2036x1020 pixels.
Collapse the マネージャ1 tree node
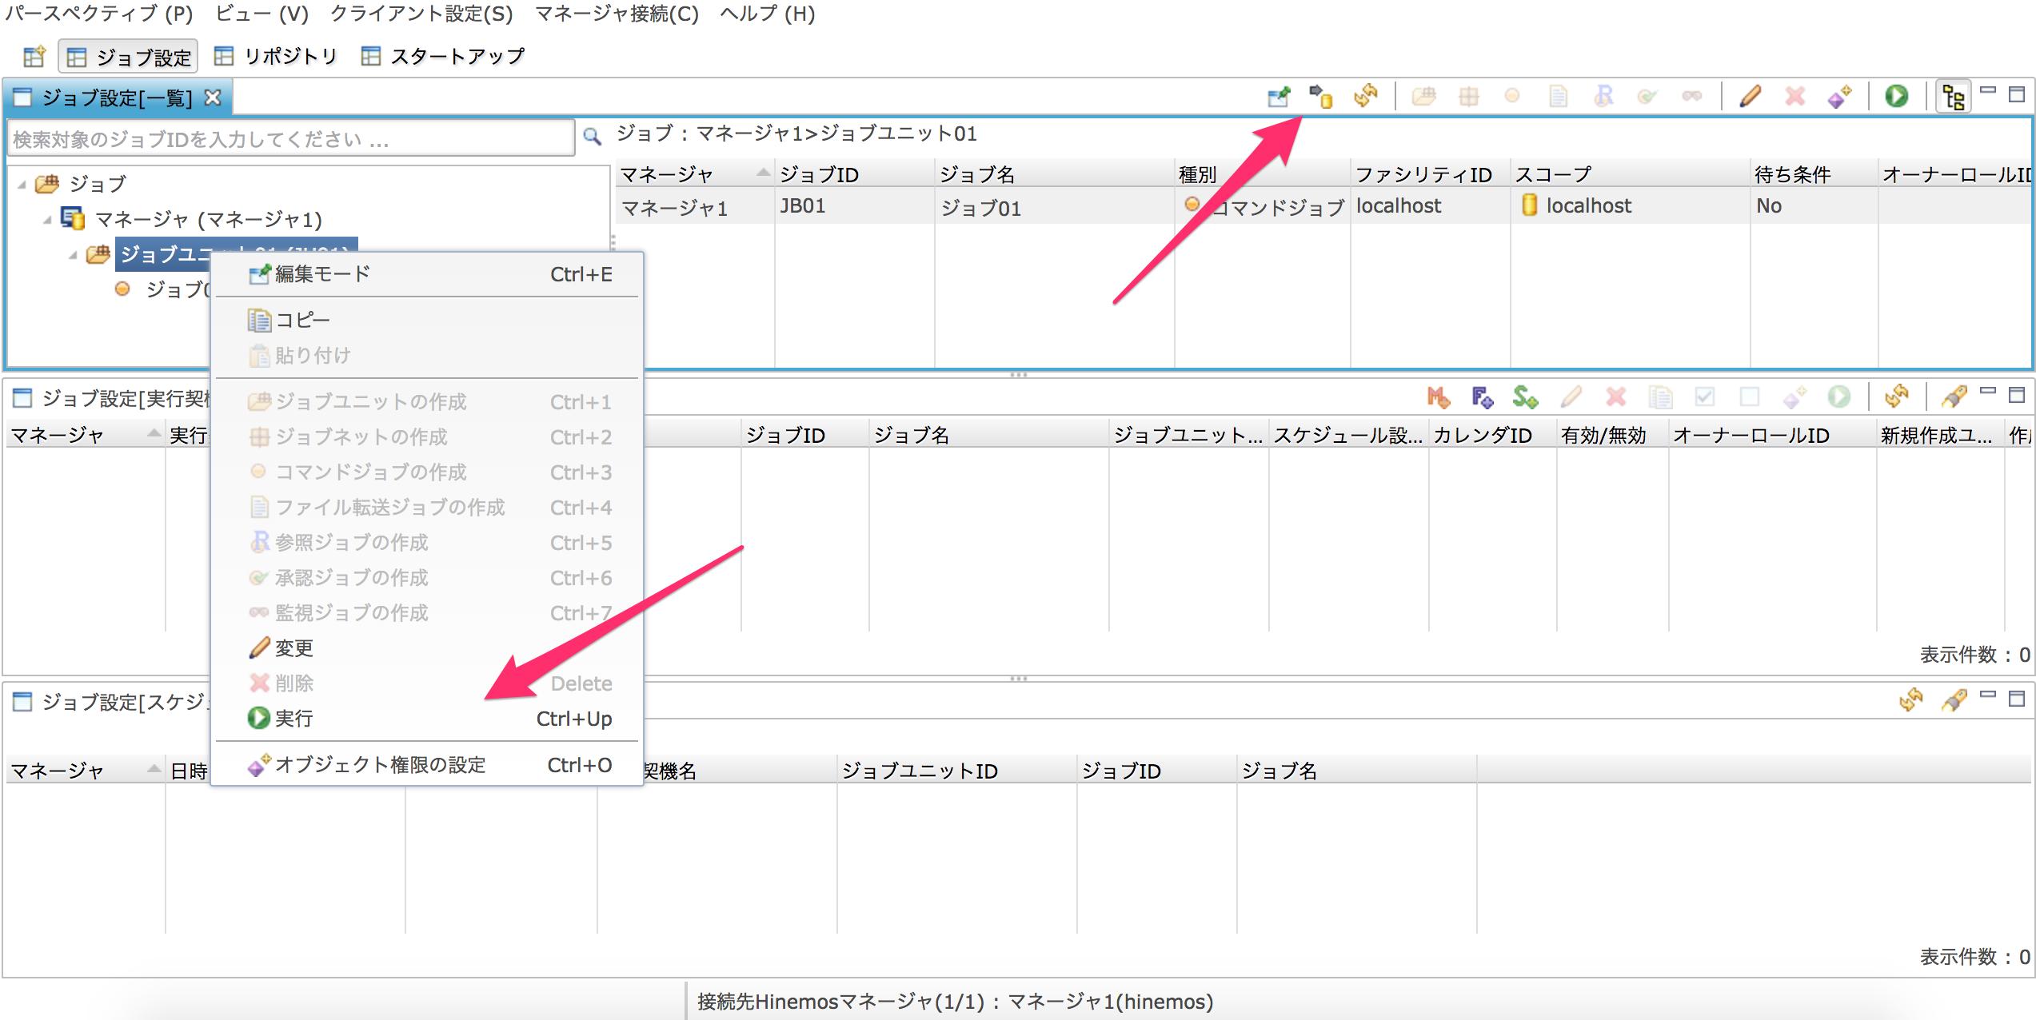[x=47, y=220]
